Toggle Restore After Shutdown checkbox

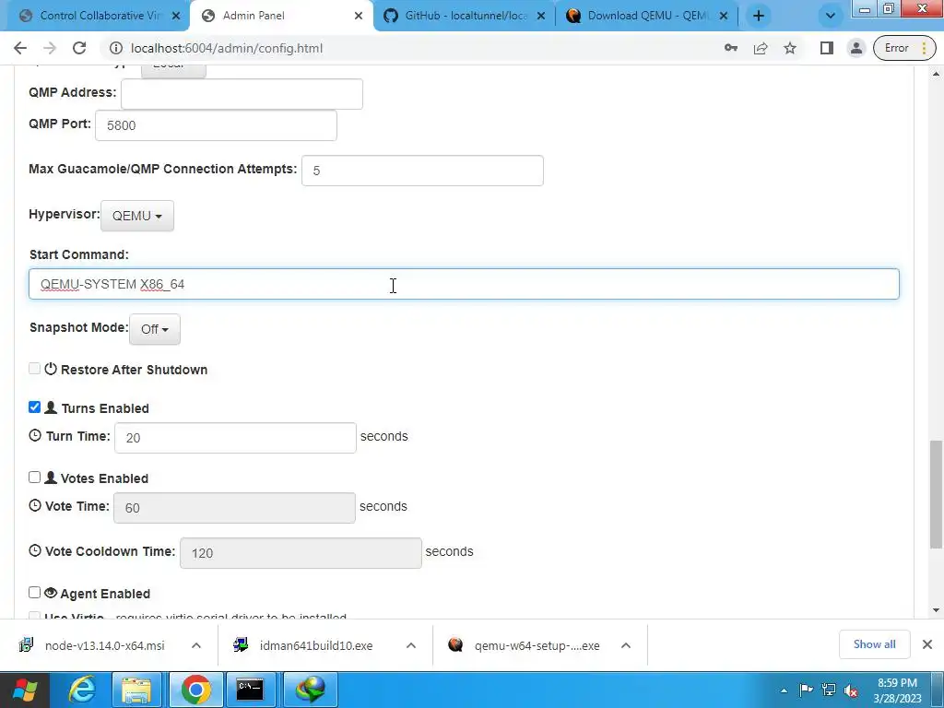pos(34,369)
